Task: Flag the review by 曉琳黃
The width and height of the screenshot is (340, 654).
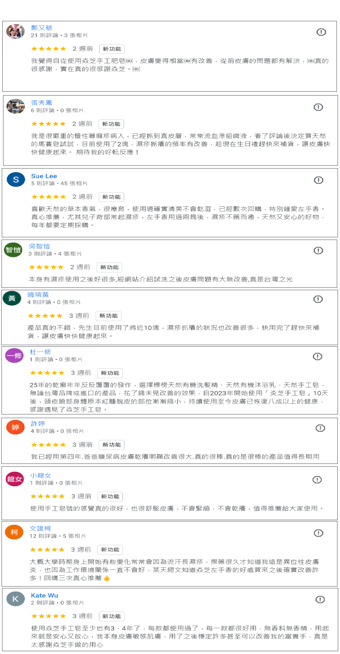Action: (318, 299)
